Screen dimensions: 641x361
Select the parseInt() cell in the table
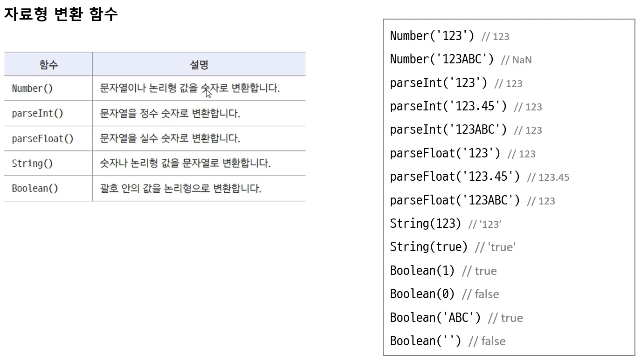point(37,113)
